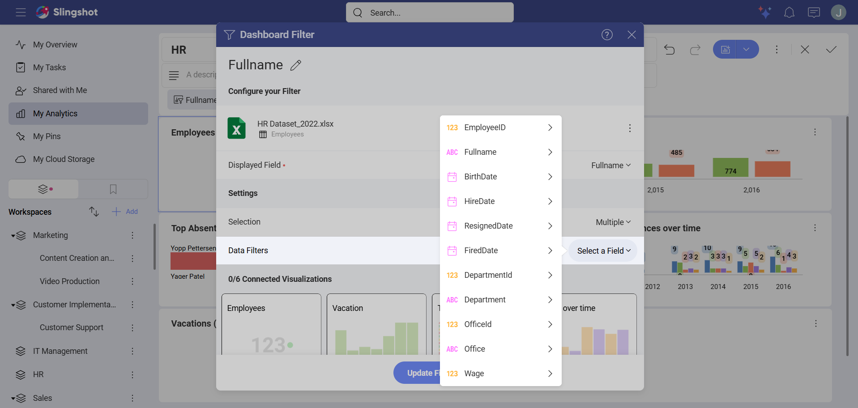The height and width of the screenshot is (408, 858).
Task: Discard dashboard edits with the X
Action: point(805,50)
